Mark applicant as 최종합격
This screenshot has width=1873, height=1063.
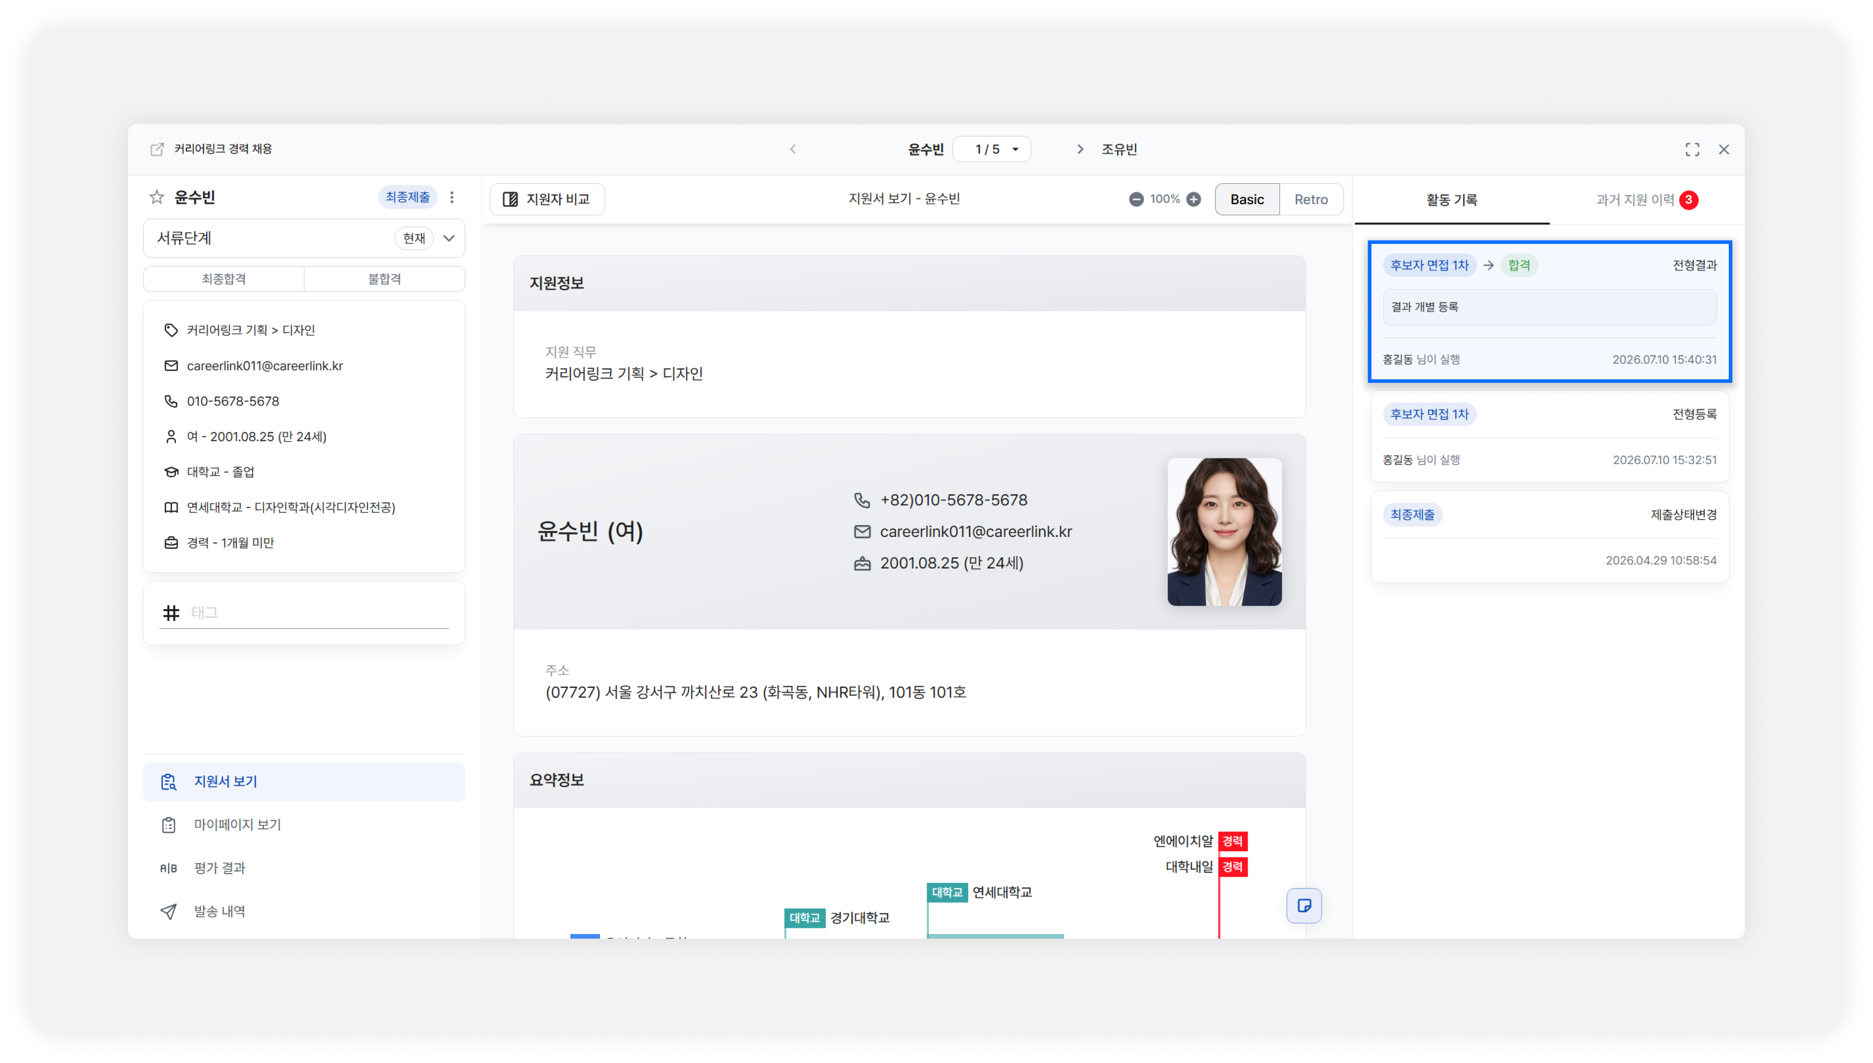(224, 279)
